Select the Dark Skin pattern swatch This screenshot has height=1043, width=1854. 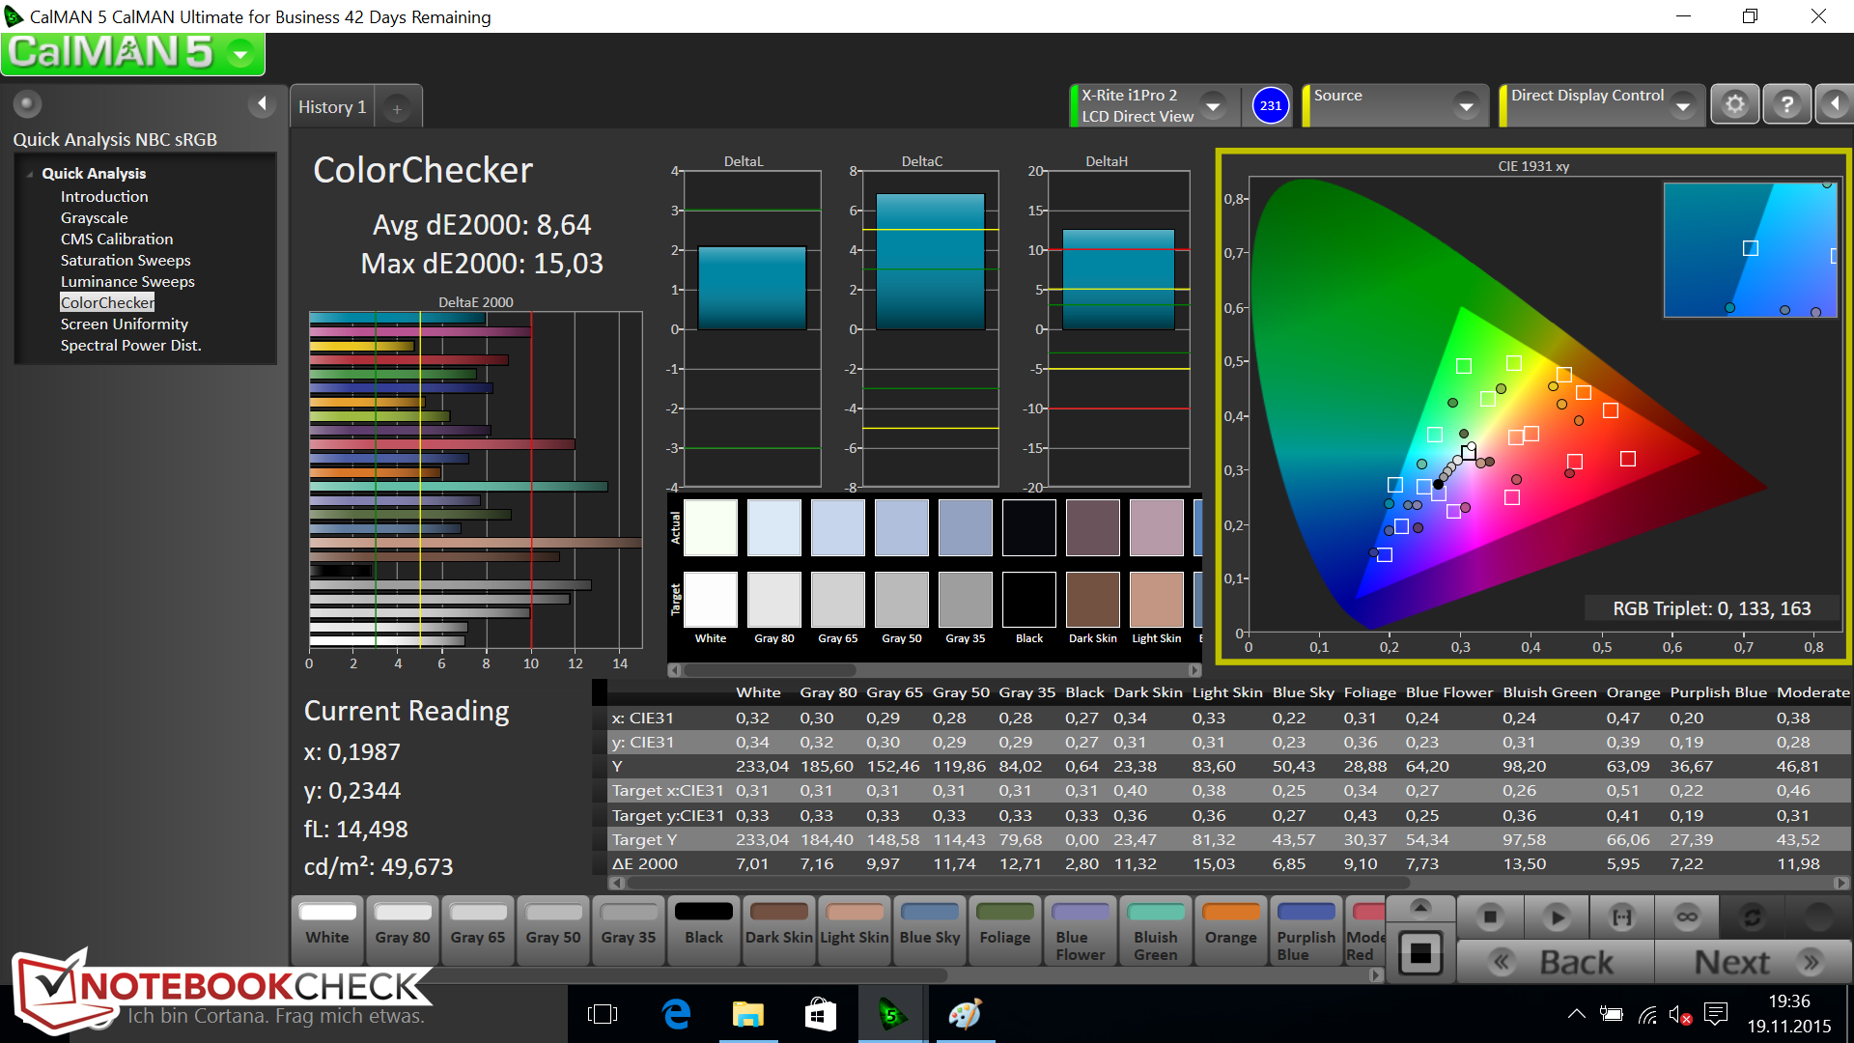point(779,930)
